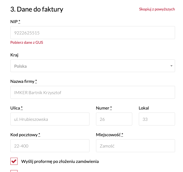This screenshot has height=172, width=183.
Task: Click the Miejscowość city input field
Action: click(135, 146)
